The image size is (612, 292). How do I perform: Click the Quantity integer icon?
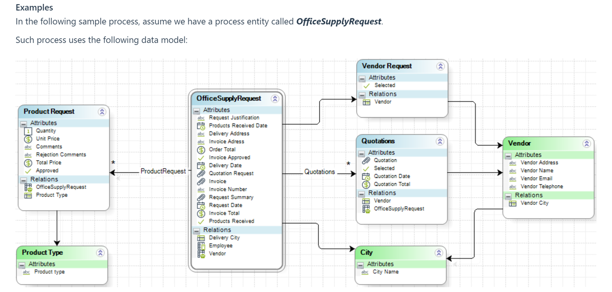click(28, 131)
